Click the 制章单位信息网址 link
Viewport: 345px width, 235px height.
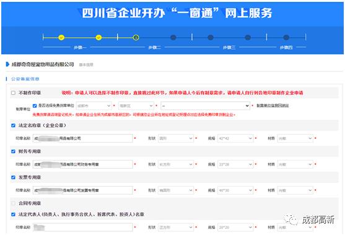(273, 105)
